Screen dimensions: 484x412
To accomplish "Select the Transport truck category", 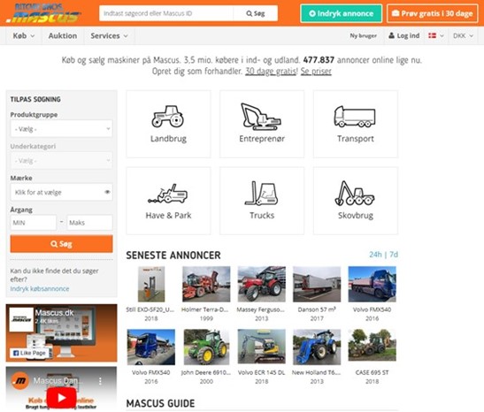I will pos(356,124).
